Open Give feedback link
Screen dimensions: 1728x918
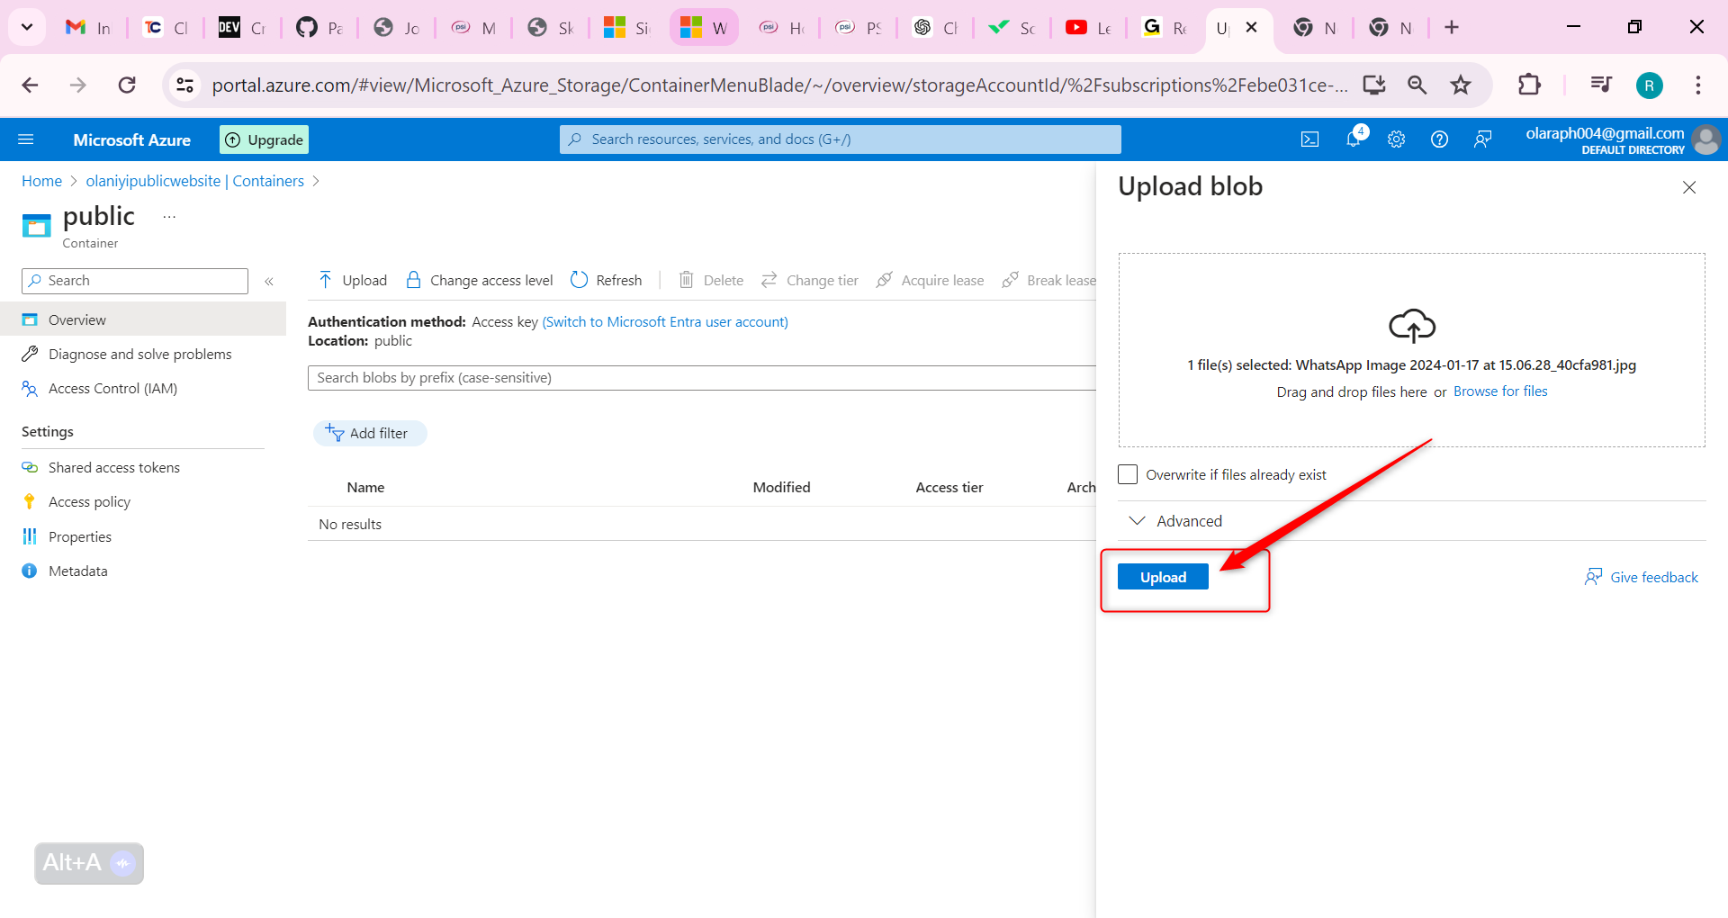(1642, 577)
